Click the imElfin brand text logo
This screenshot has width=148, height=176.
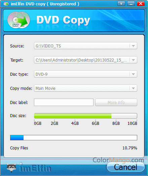35,168
